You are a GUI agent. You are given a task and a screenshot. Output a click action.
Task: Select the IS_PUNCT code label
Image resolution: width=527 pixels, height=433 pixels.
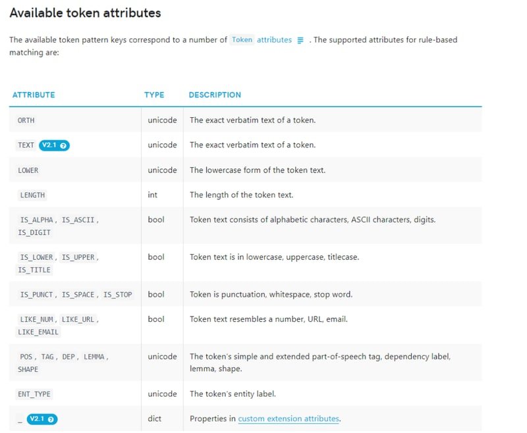pyautogui.click(x=37, y=295)
